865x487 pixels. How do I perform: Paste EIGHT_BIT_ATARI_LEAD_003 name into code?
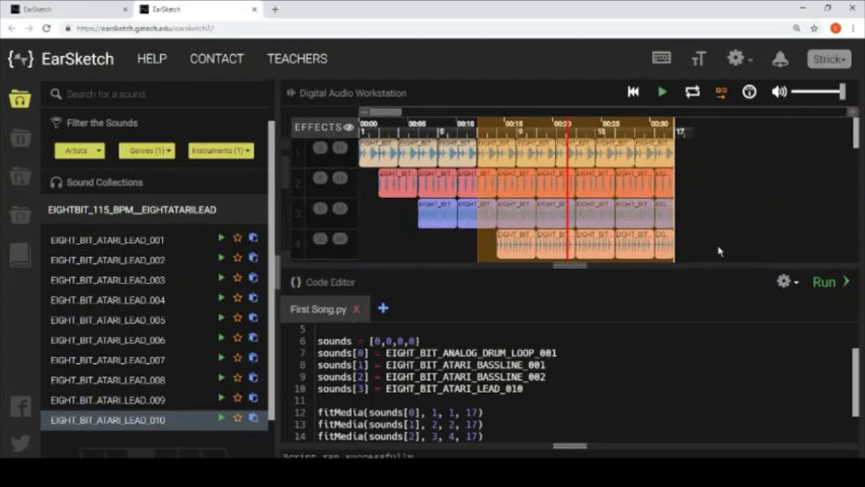[253, 278]
